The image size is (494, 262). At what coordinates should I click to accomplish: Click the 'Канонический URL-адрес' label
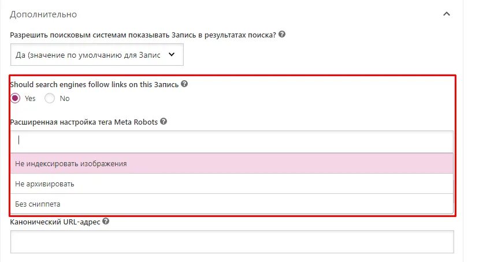pyautogui.click(x=55, y=221)
